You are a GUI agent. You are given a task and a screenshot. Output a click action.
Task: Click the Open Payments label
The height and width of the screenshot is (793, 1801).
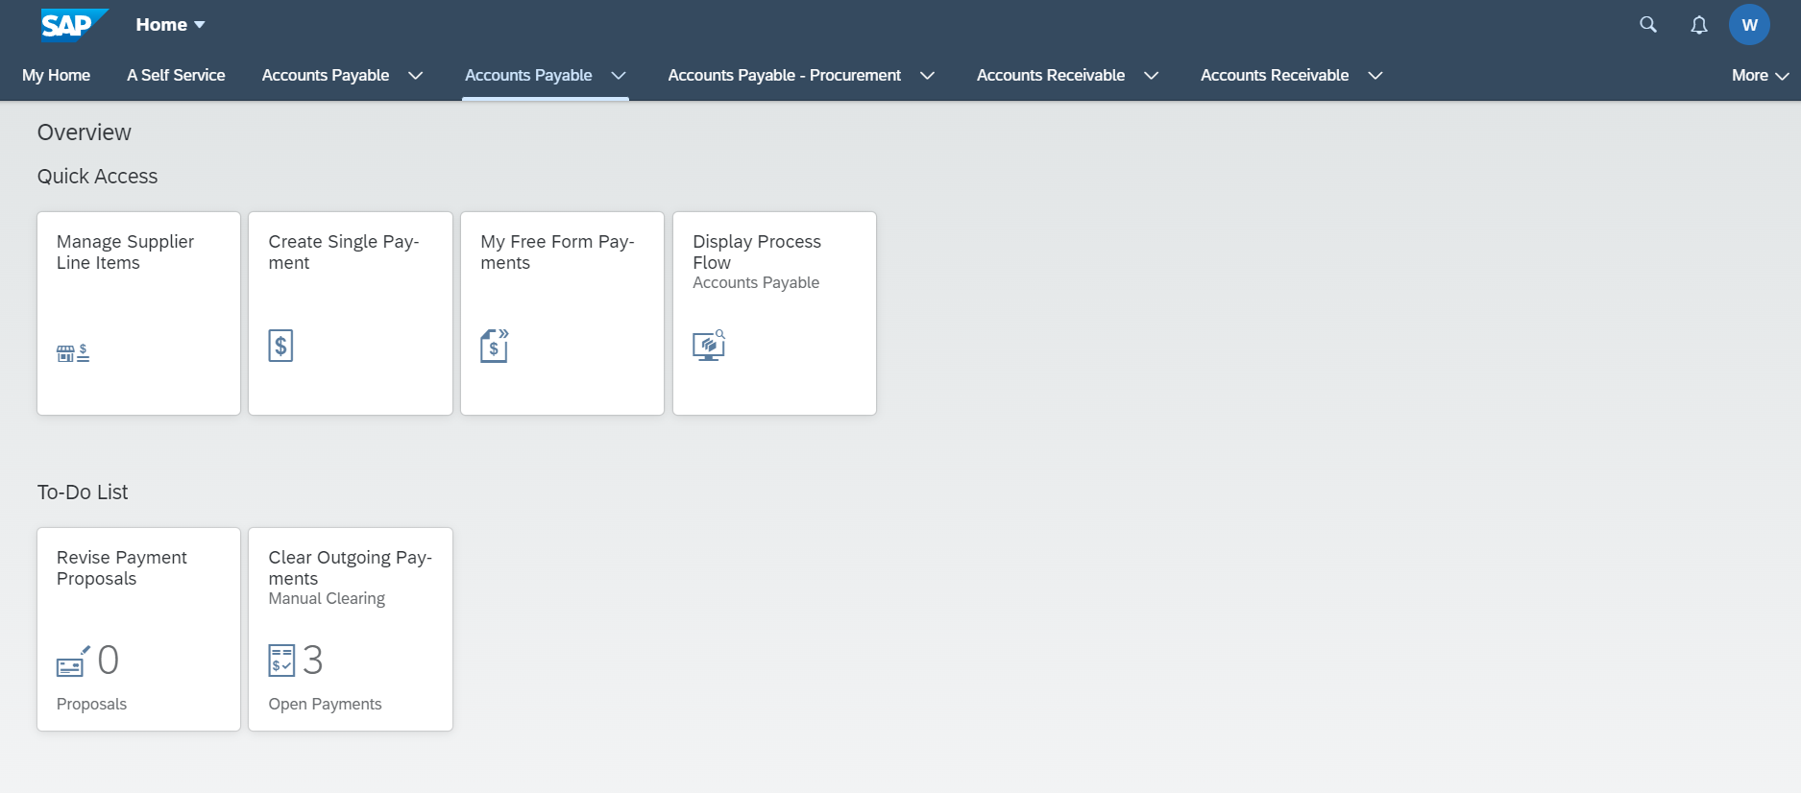click(325, 704)
